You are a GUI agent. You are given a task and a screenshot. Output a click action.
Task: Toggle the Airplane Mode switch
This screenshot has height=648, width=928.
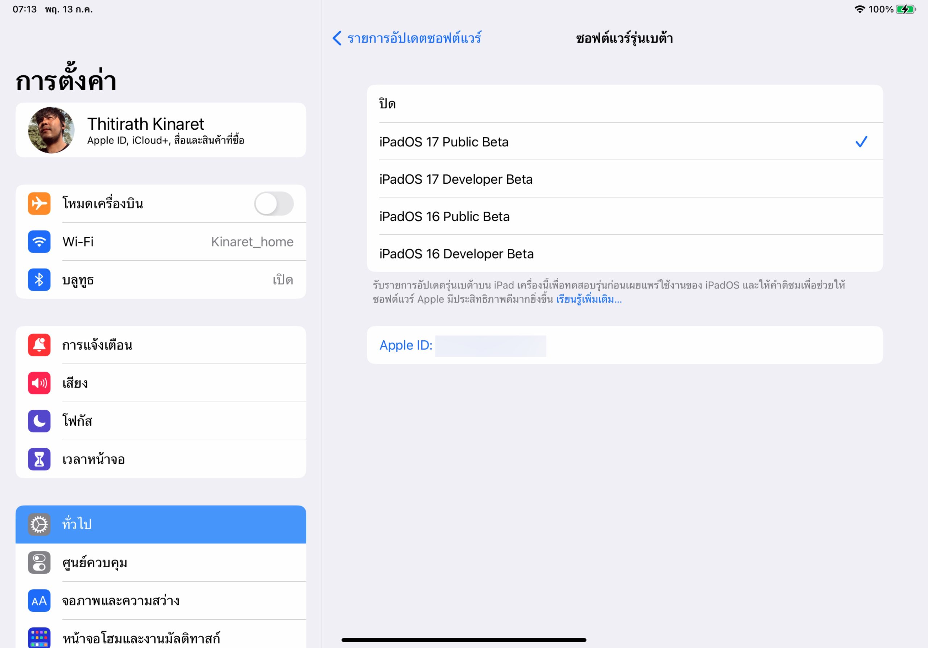click(x=274, y=204)
